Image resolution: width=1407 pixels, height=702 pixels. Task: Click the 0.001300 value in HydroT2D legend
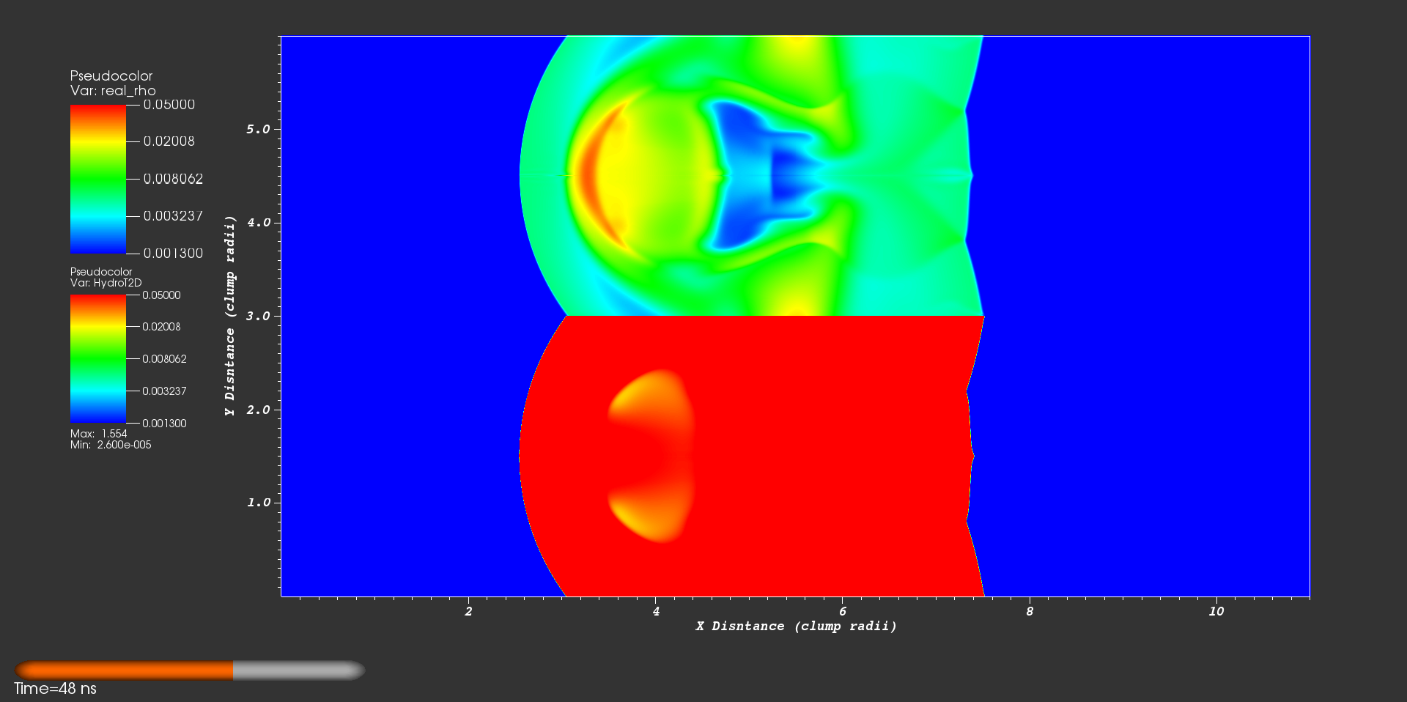(164, 424)
